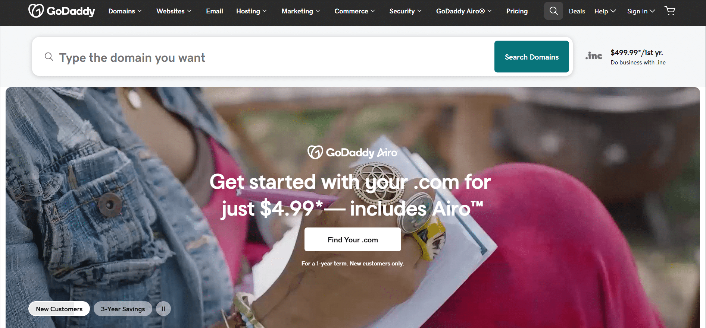706x328 pixels.
Task: Click the search magnifier icon in navbar
Action: click(x=553, y=11)
